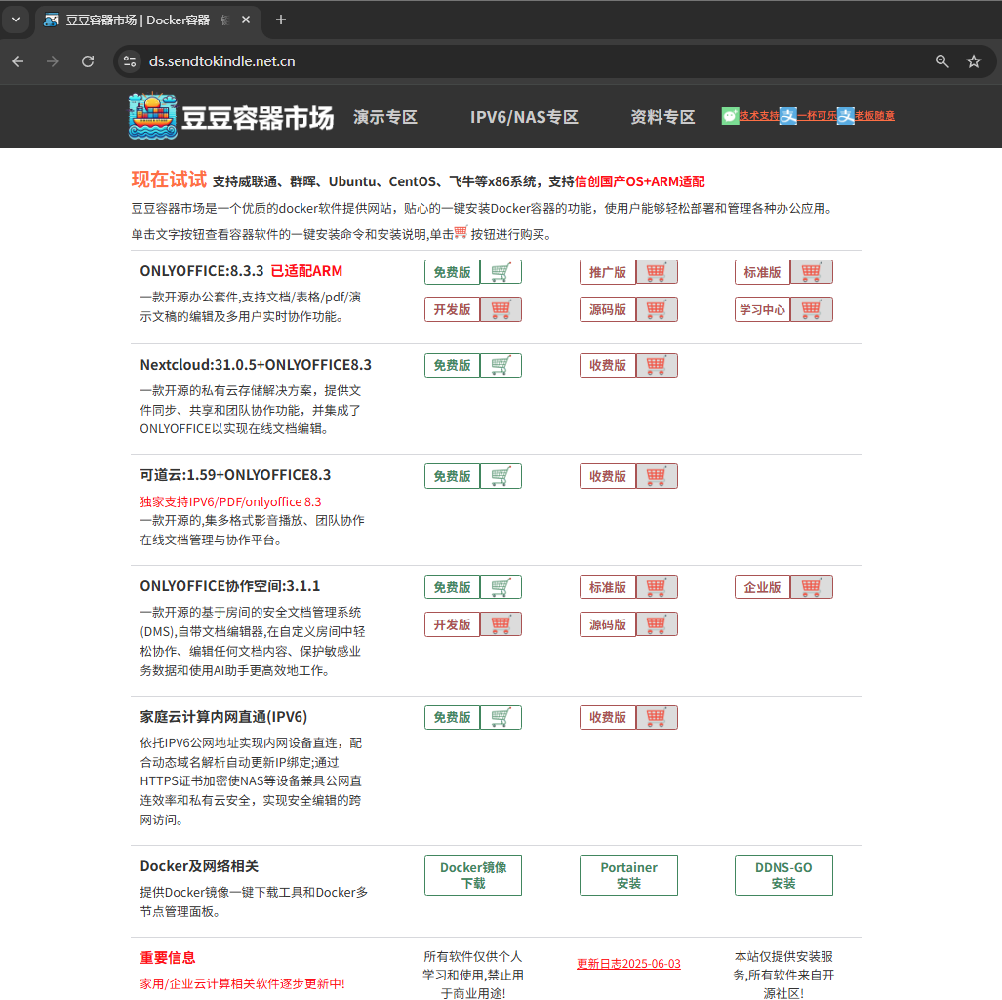The height and width of the screenshot is (1000, 1002).
Task: Click cart icon beside 可道云 免费版
Action: (501, 476)
